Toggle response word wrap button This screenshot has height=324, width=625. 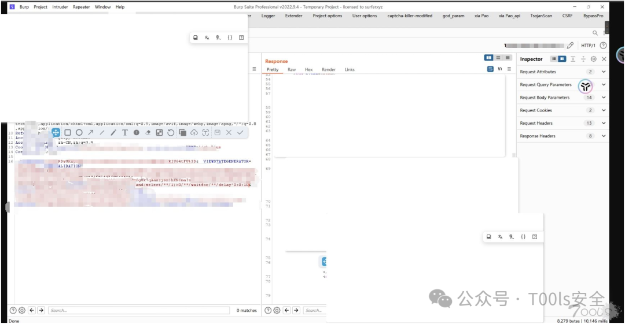coord(490,69)
